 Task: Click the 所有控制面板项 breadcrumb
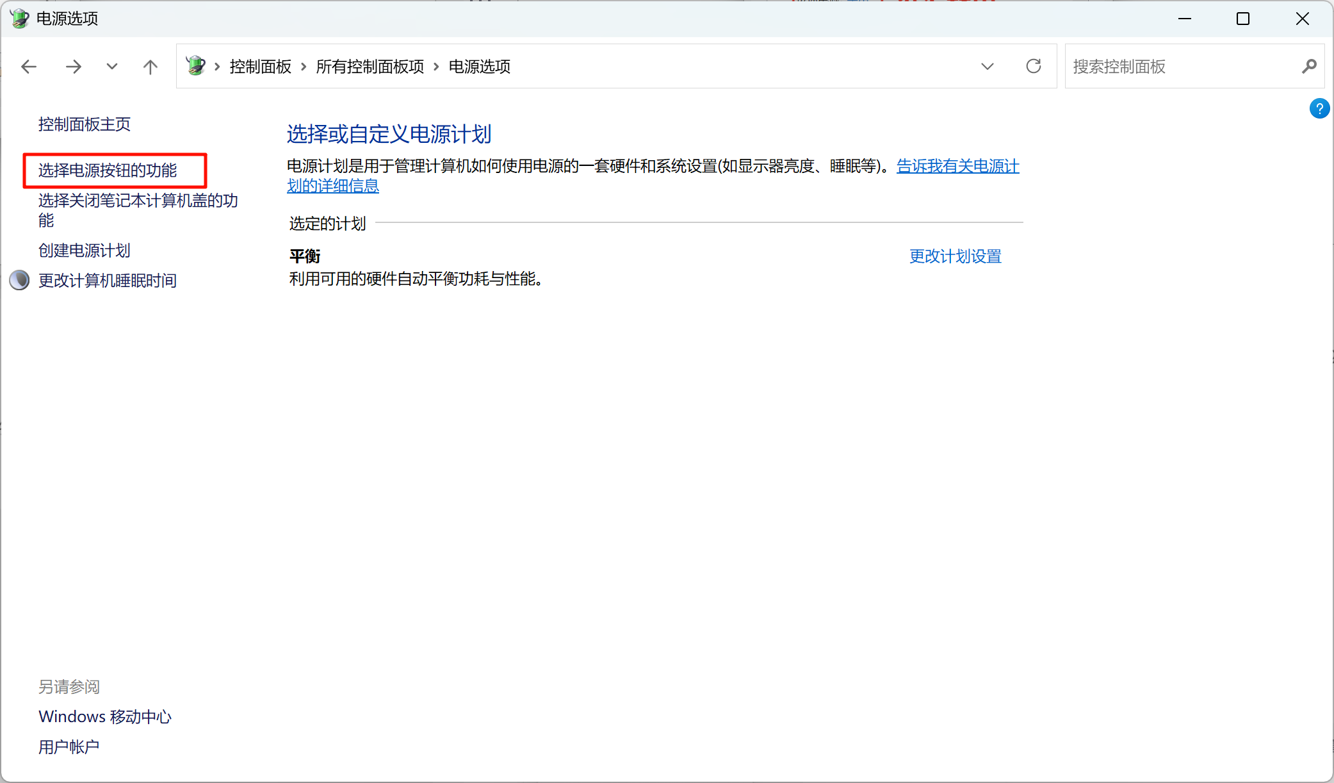(370, 67)
